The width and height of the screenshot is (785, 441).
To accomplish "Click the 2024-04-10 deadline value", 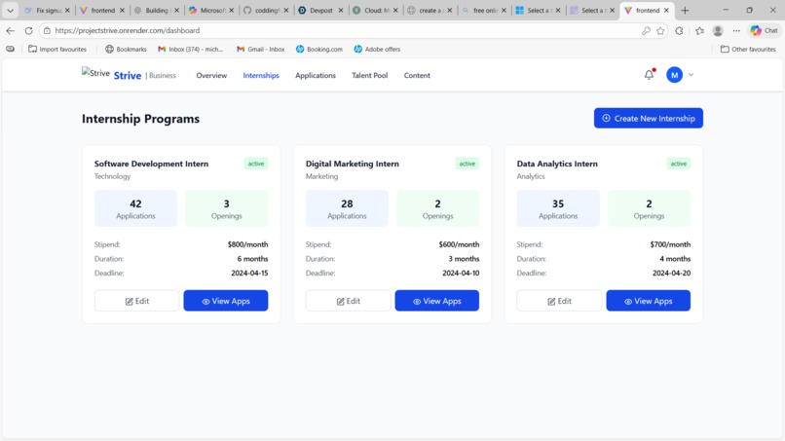I will tap(461, 273).
